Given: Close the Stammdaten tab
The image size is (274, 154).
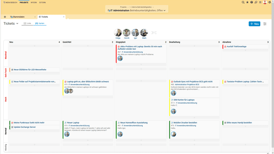Looking at the screenshot, I should point(35,17).
